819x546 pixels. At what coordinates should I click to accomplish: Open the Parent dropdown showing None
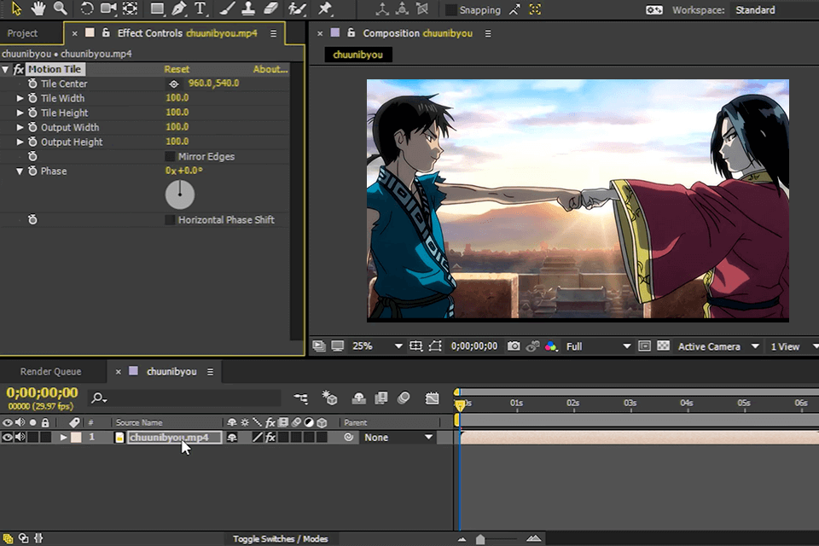[x=398, y=437]
